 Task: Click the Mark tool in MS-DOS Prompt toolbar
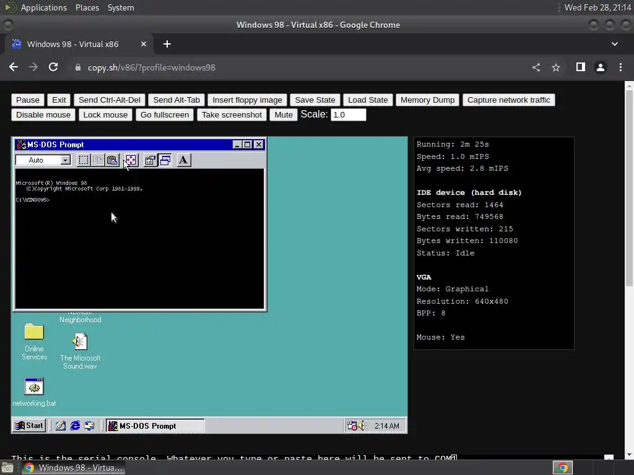84,160
